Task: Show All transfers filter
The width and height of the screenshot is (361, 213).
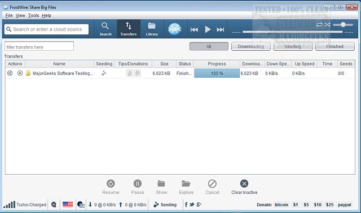Action: click(x=209, y=46)
